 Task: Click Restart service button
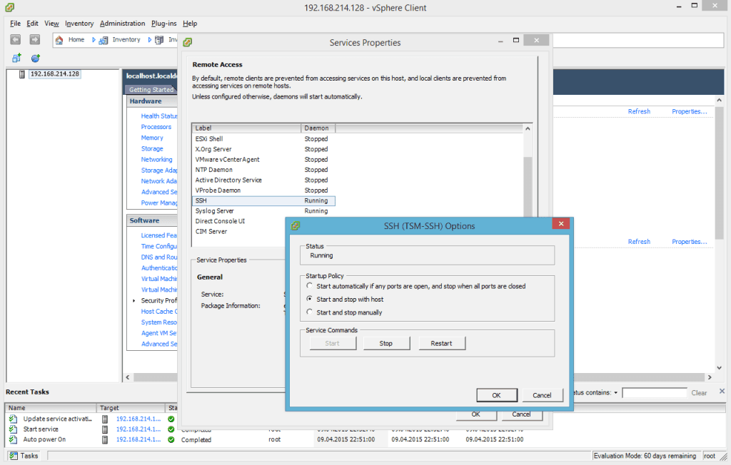(441, 343)
